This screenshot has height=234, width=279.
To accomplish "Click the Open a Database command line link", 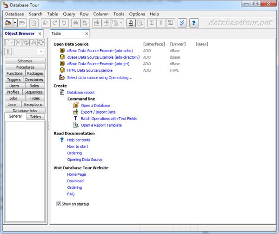I will 95,106.
